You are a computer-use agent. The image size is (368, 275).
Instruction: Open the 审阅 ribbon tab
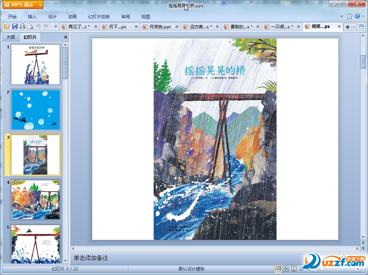126,16
